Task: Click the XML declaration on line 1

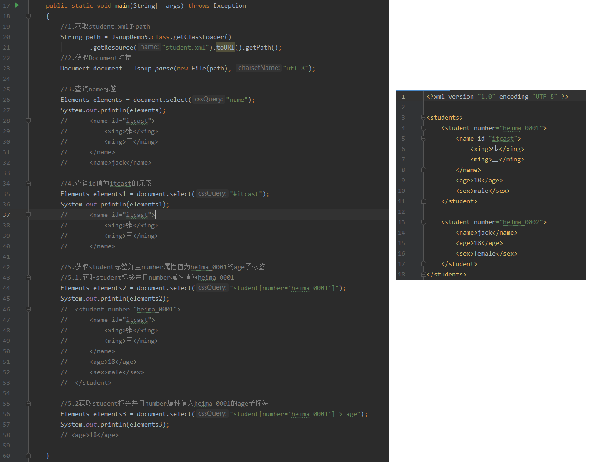Action: click(x=498, y=96)
